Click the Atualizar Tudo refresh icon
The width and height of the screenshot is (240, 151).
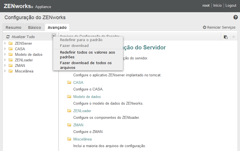point(8,37)
